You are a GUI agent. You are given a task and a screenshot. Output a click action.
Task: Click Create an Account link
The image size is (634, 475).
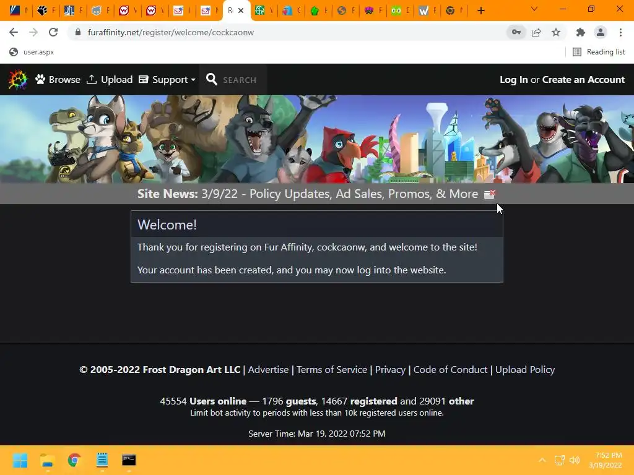(x=583, y=80)
